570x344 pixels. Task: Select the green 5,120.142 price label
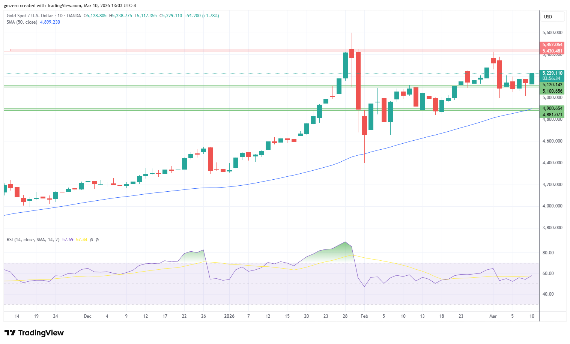(552, 85)
